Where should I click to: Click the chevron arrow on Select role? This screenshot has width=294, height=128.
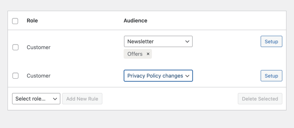tap(55, 99)
